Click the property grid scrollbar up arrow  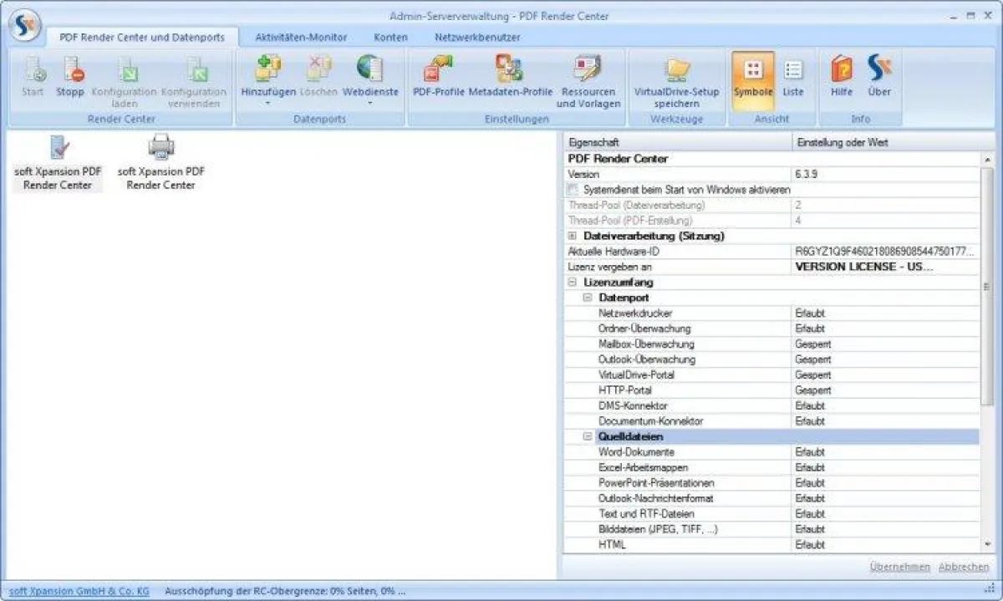[987, 159]
